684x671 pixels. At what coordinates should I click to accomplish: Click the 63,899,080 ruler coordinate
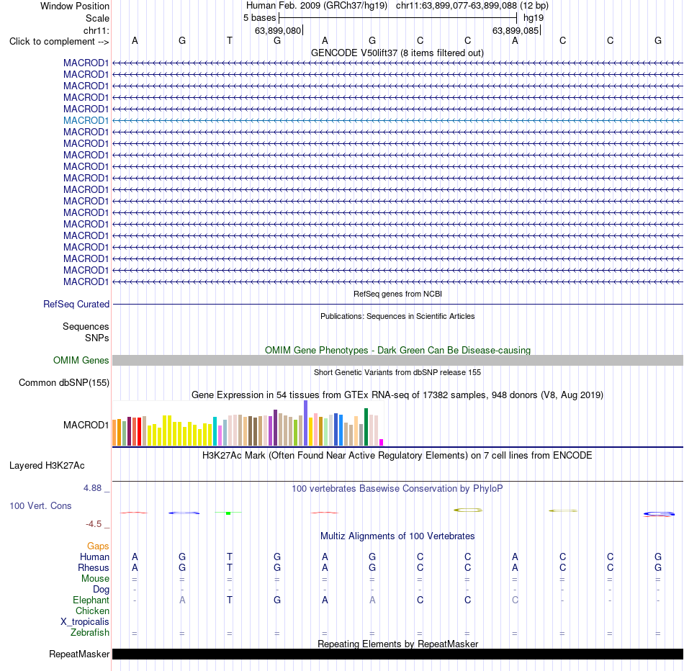point(278,30)
